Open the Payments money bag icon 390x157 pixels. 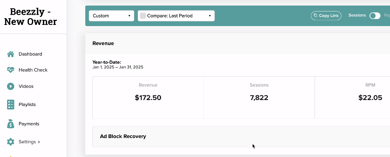click(x=10, y=124)
